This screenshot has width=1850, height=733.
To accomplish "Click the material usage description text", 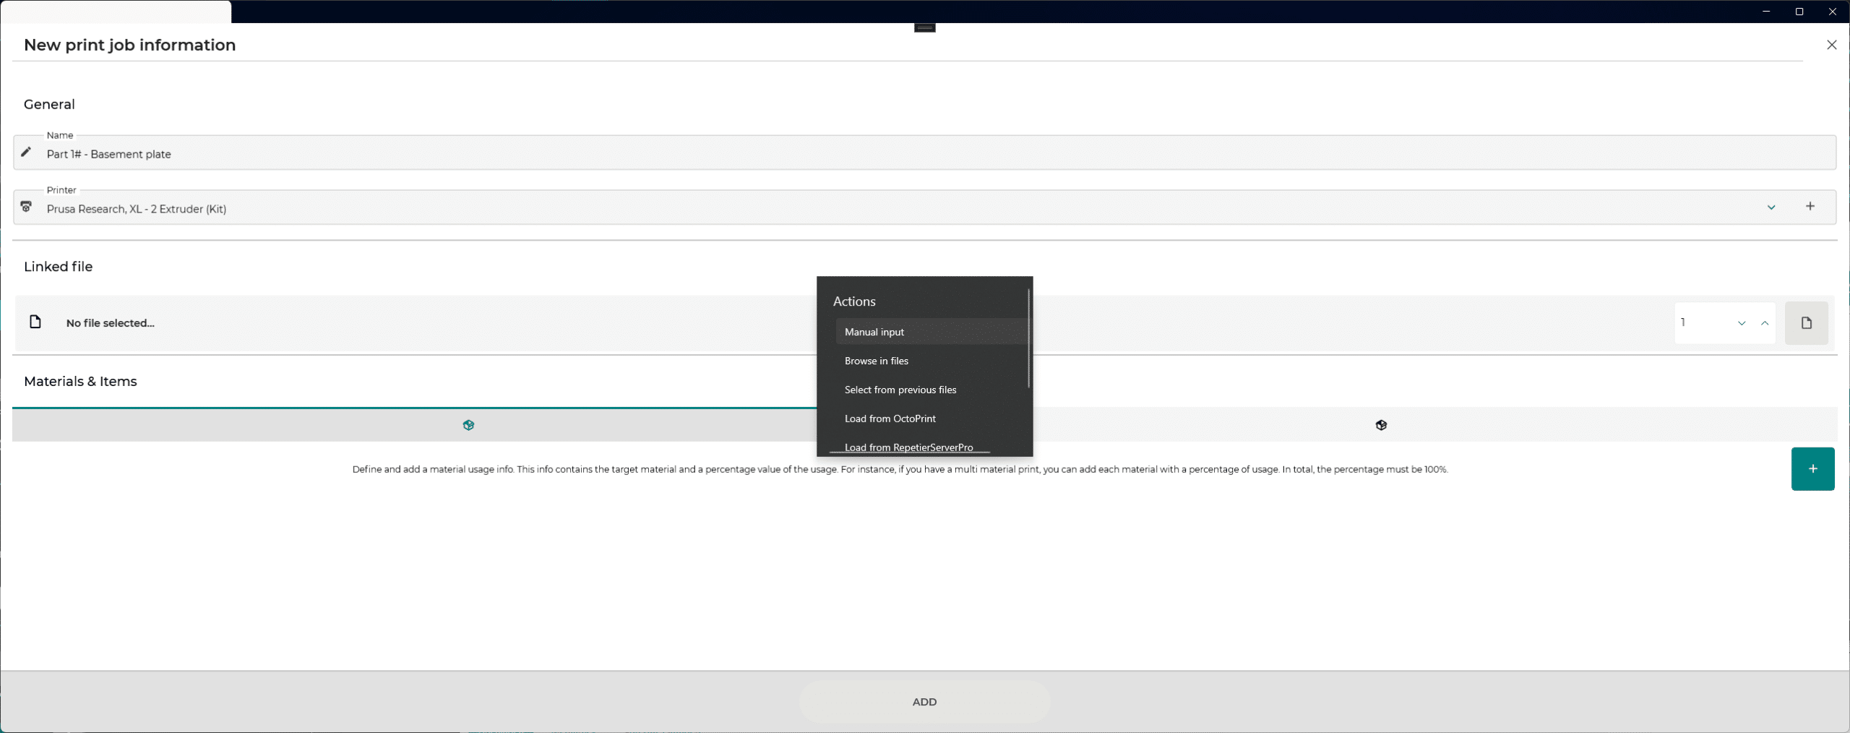I will tap(900, 469).
